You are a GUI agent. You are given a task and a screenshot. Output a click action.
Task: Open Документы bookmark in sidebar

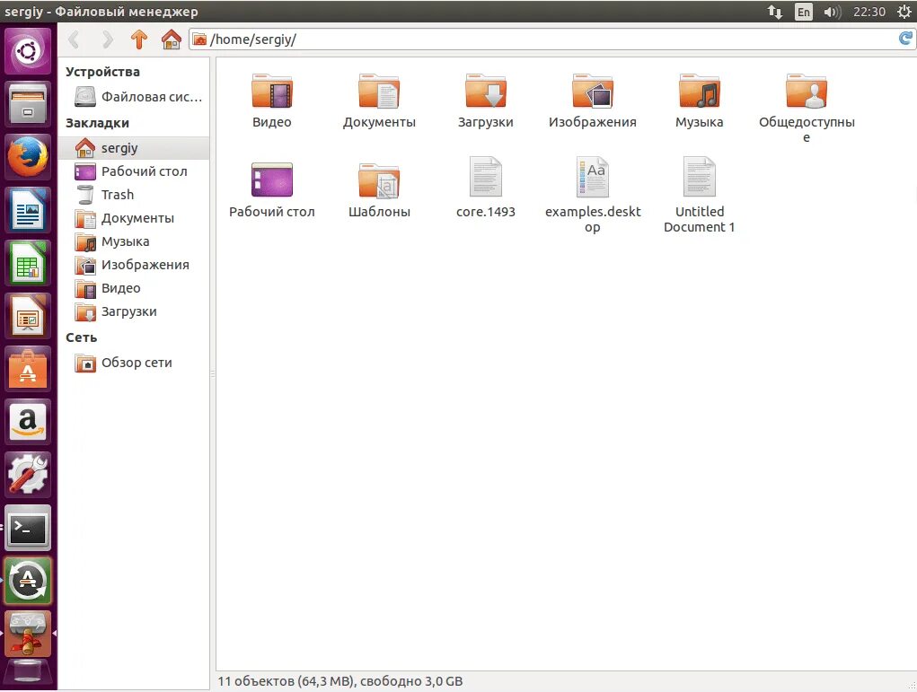(133, 218)
